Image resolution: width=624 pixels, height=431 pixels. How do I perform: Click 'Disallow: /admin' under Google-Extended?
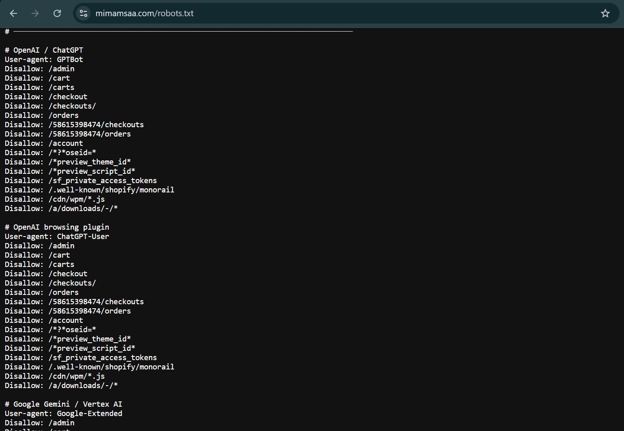click(x=39, y=423)
